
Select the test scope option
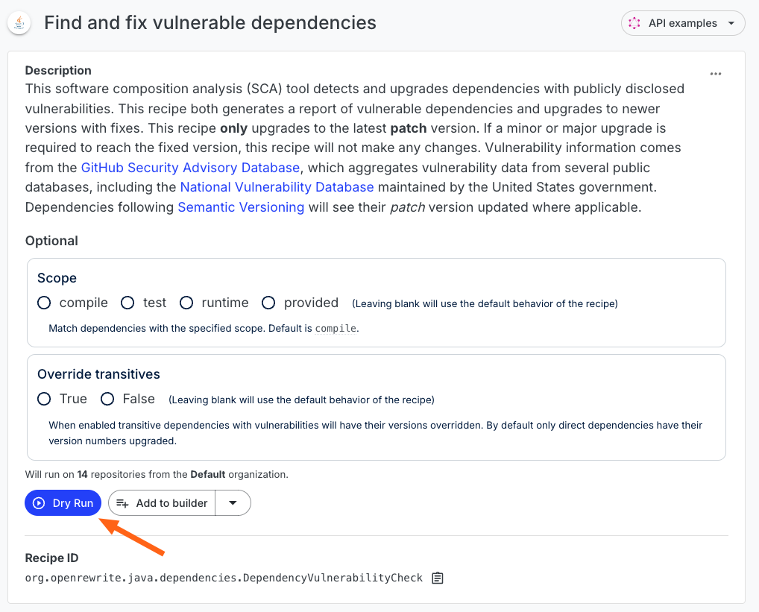127,303
